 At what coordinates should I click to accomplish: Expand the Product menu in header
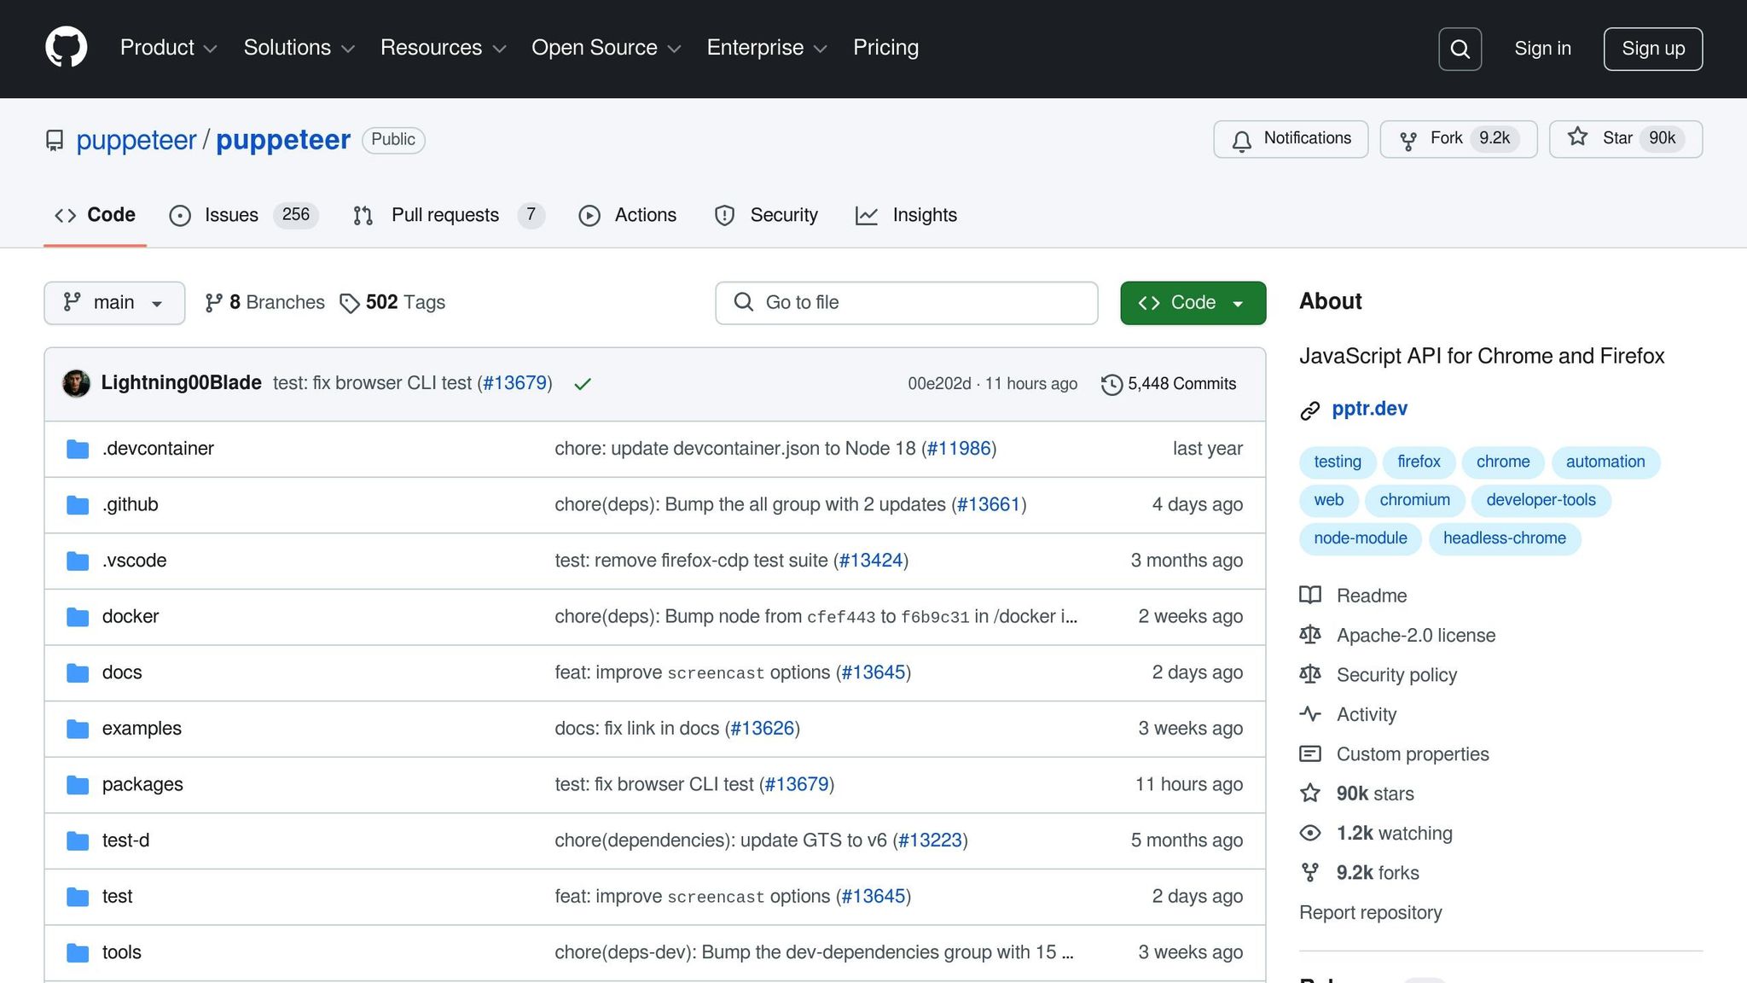168,48
